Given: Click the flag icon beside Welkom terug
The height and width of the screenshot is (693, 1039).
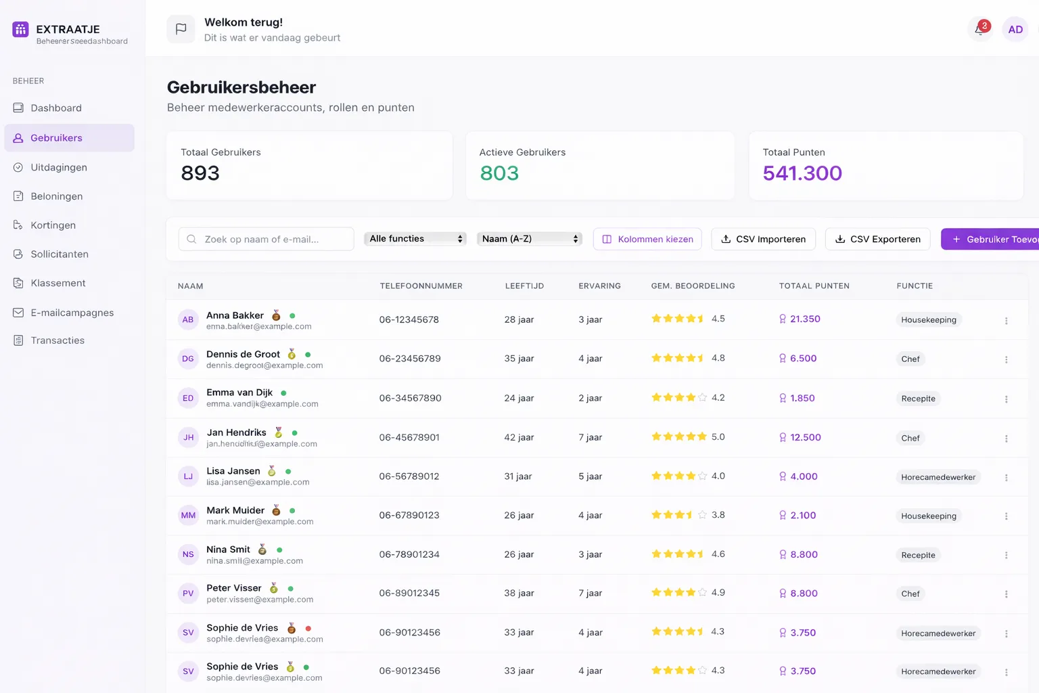Looking at the screenshot, I should [181, 29].
